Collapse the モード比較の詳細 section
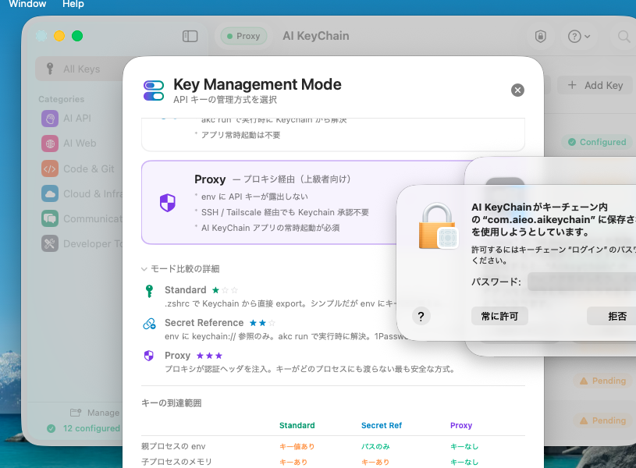636x468 pixels. pos(180,268)
